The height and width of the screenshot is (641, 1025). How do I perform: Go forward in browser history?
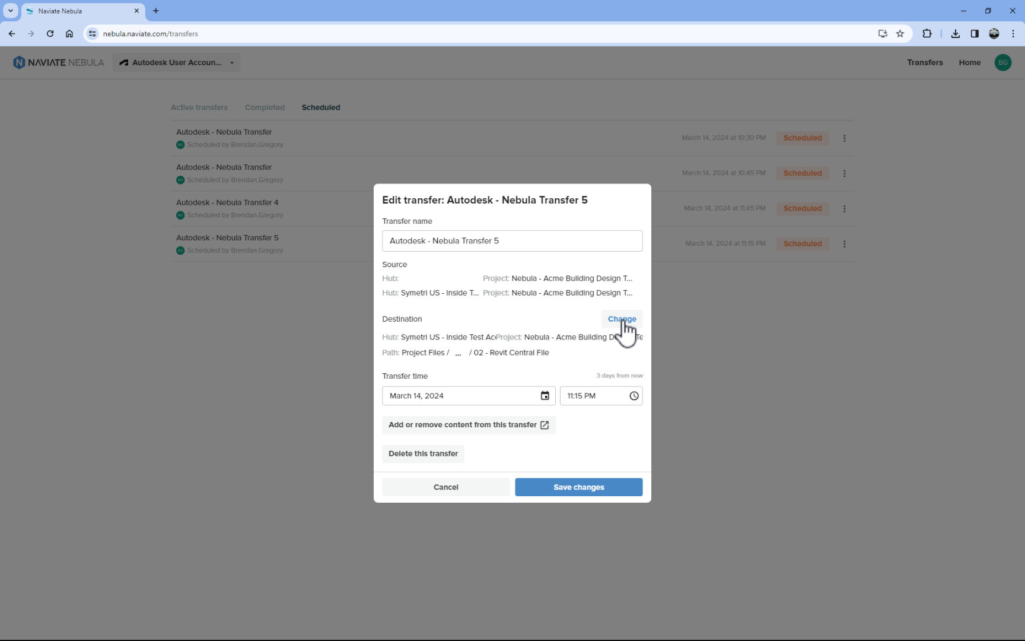(x=31, y=34)
